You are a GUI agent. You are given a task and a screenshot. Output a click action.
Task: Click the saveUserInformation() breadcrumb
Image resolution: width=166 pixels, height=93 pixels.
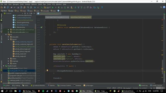(81, 17)
